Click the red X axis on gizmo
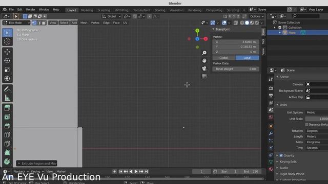The image size is (328, 184). (206, 39)
